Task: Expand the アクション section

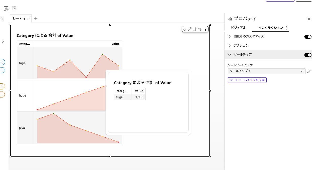Action: (x=229, y=46)
